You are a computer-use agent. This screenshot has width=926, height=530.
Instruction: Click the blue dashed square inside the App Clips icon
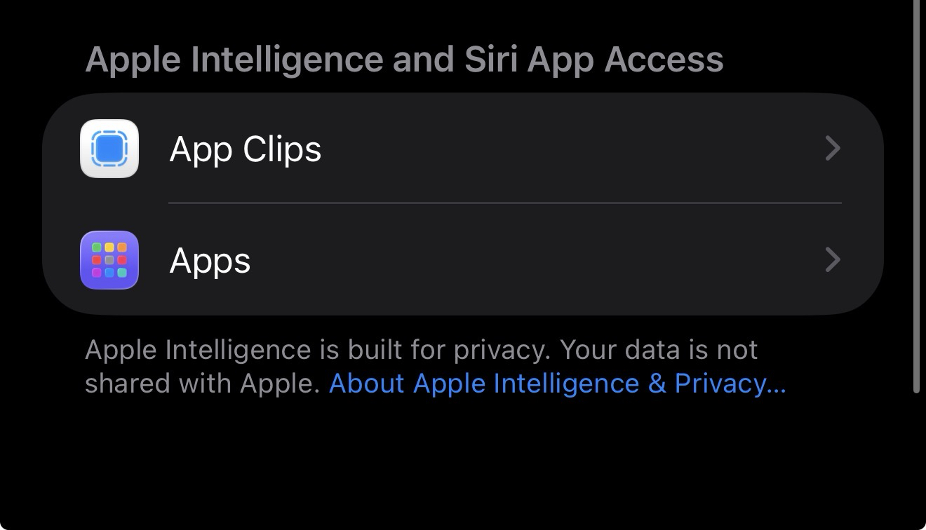(109, 149)
